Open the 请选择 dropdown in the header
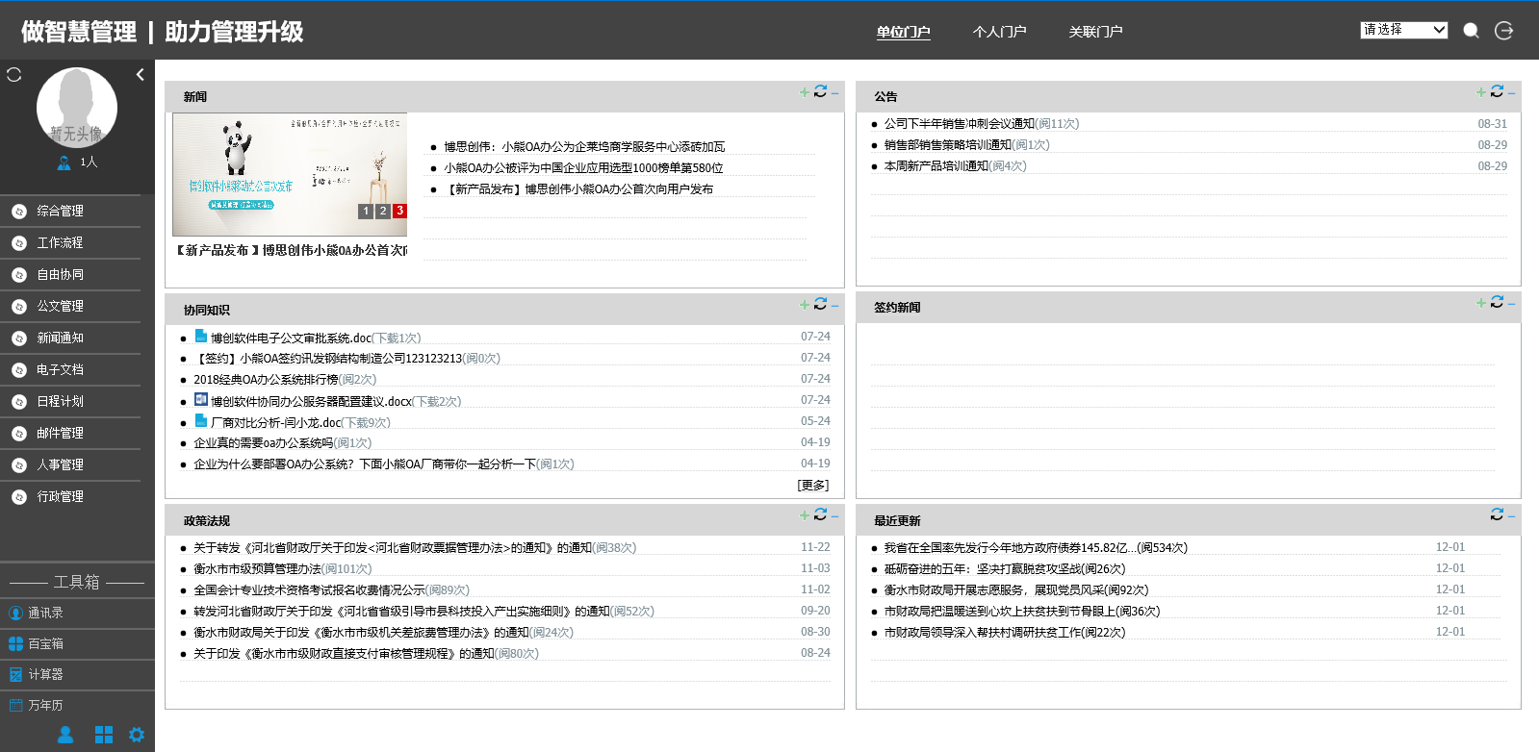The width and height of the screenshot is (1539, 752). click(x=1404, y=30)
